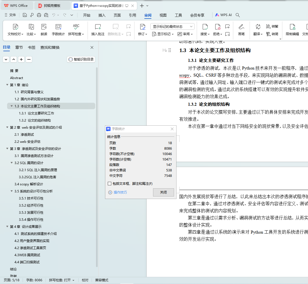Click 插入批注 insert comment icon
The image size is (308, 284).
(98, 30)
